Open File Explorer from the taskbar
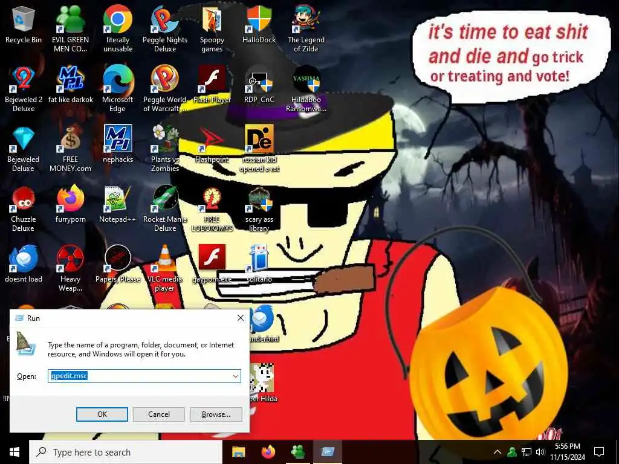 [238, 452]
